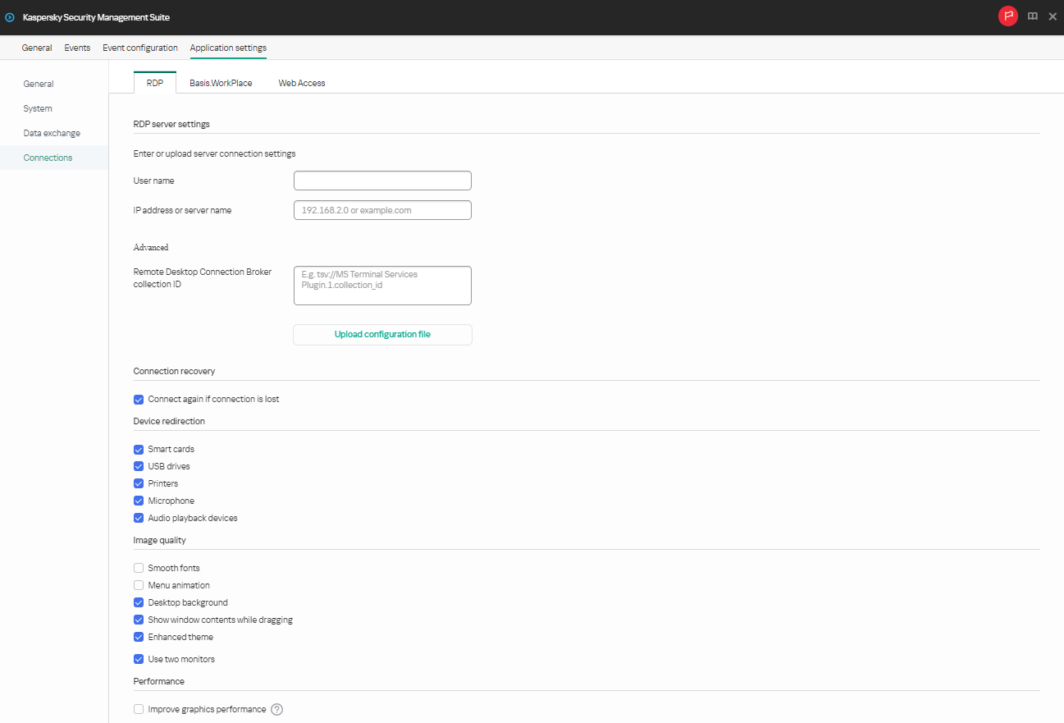The image size is (1064, 723).
Task: Open documentation using the book icon
Action: click(1032, 16)
